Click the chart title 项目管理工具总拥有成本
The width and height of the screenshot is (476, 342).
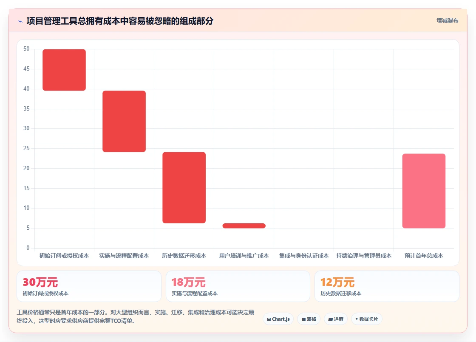click(120, 21)
